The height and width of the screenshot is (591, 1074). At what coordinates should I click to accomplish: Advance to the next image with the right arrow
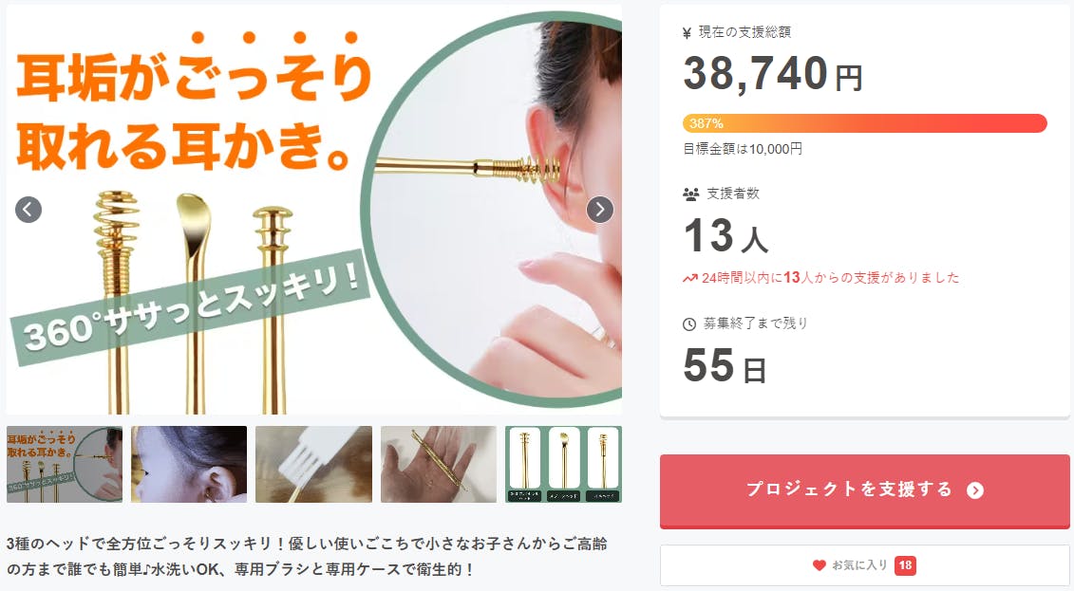tap(600, 210)
